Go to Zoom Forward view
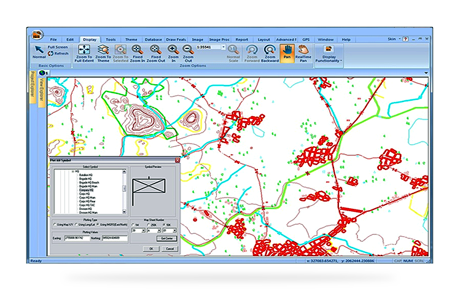The image size is (460, 307). point(252,53)
